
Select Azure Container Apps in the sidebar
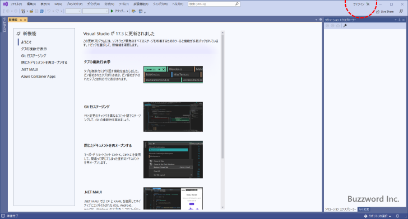coord(38,77)
